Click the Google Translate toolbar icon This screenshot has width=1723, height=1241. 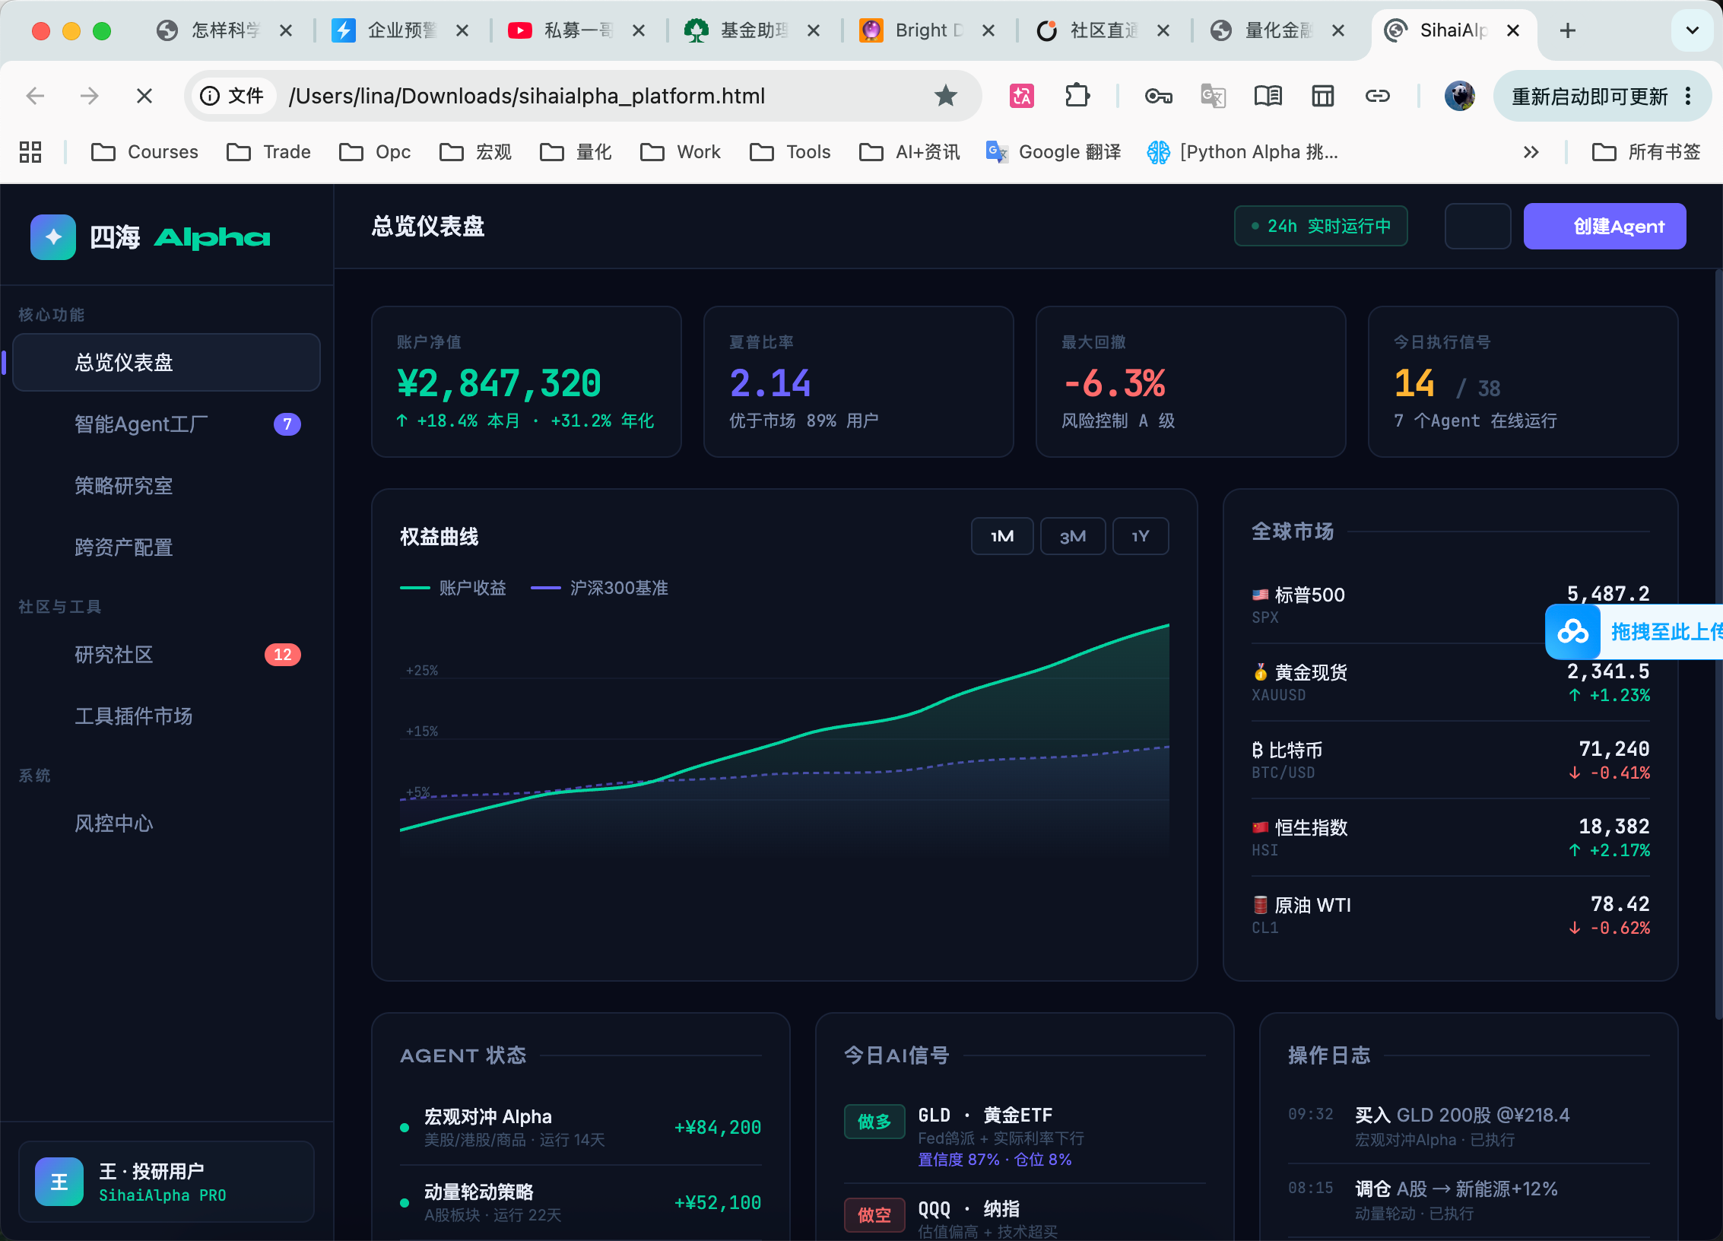[1213, 96]
